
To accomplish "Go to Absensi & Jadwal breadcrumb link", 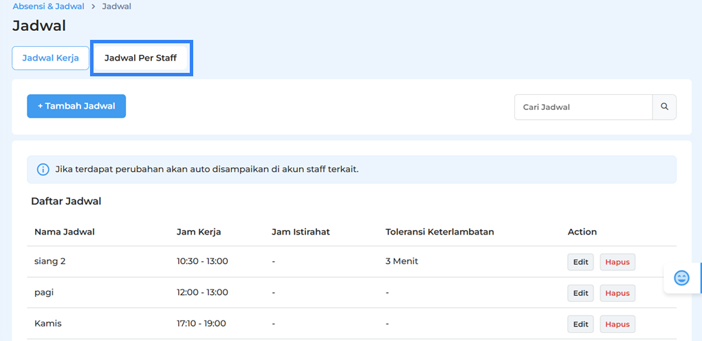I will [x=48, y=6].
